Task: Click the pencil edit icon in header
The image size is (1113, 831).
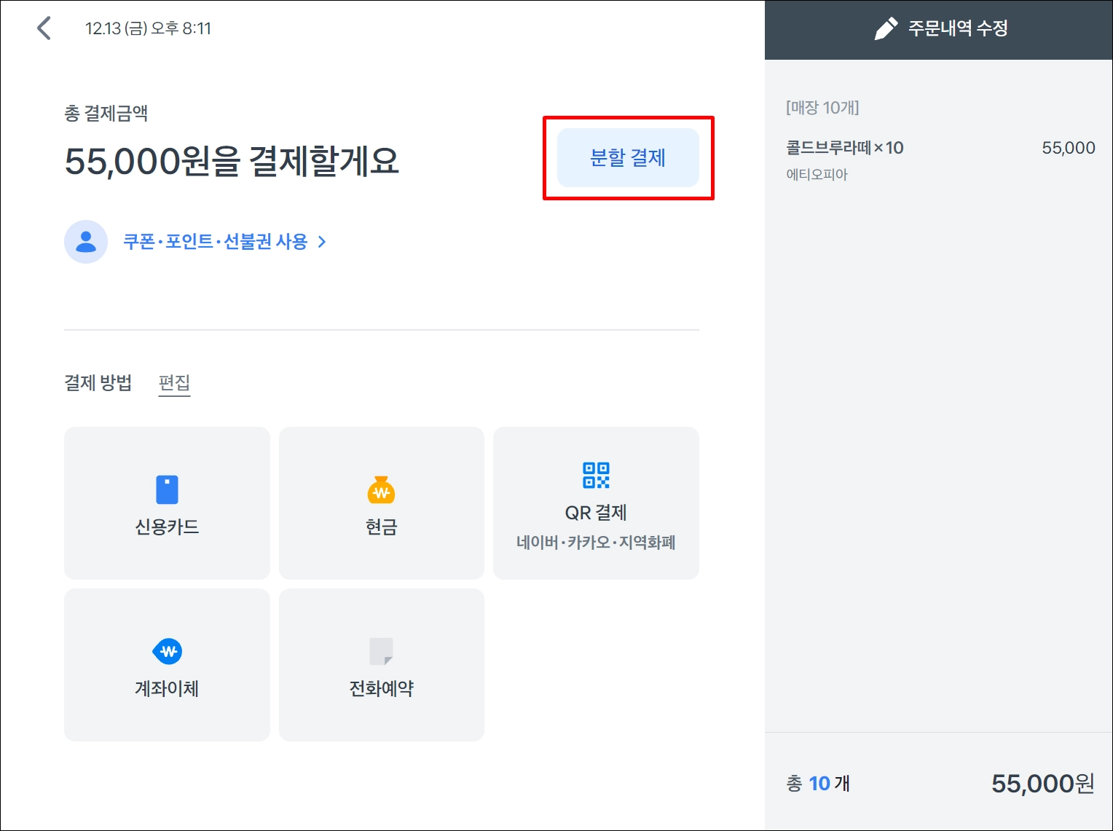Action: tap(885, 29)
